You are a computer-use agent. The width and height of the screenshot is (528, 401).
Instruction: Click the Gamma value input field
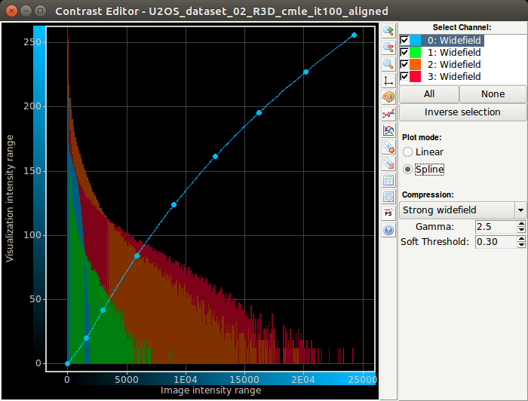coord(495,227)
